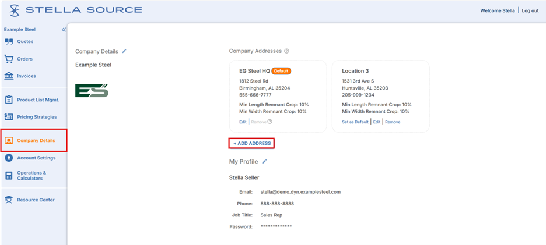
Task: Remove the Location 3 address
Action: click(393, 122)
